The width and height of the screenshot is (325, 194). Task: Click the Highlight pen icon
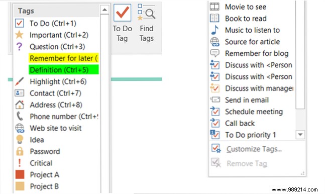(20, 81)
